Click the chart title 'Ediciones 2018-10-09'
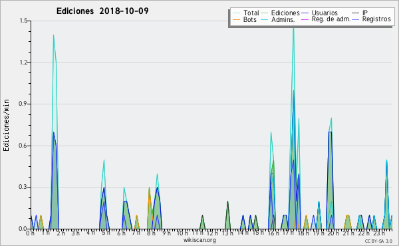 coord(102,11)
